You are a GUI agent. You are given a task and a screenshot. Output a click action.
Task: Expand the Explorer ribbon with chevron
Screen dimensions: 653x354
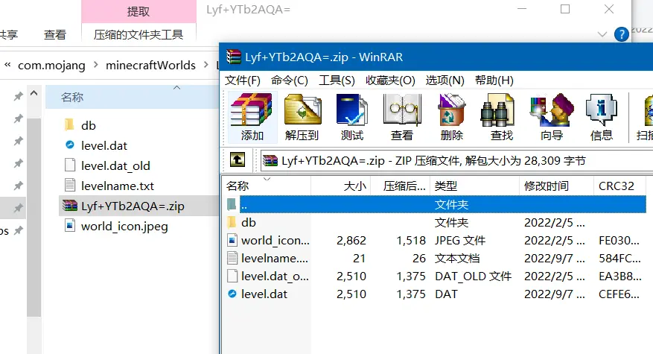tap(602, 34)
